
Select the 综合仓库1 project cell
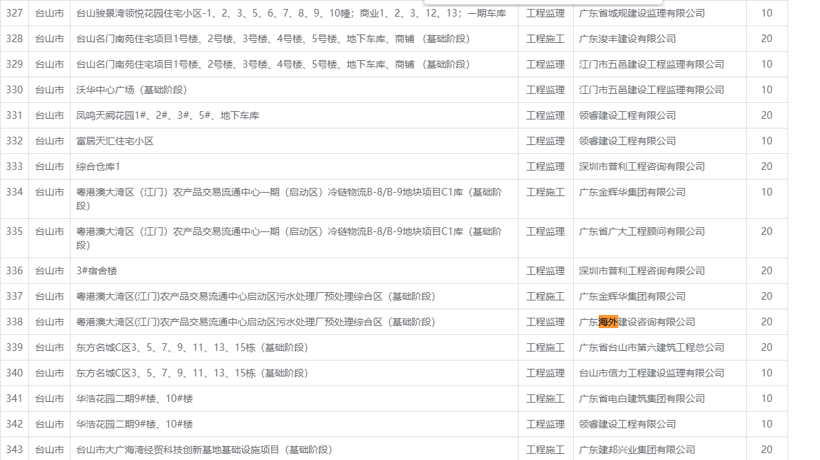(x=98, y=166)
